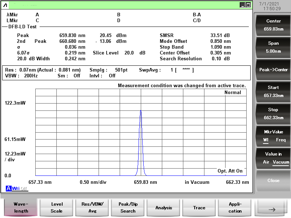Toggle the Wri Off trace mode label
291x218 pixels.
tap(20, 188)
